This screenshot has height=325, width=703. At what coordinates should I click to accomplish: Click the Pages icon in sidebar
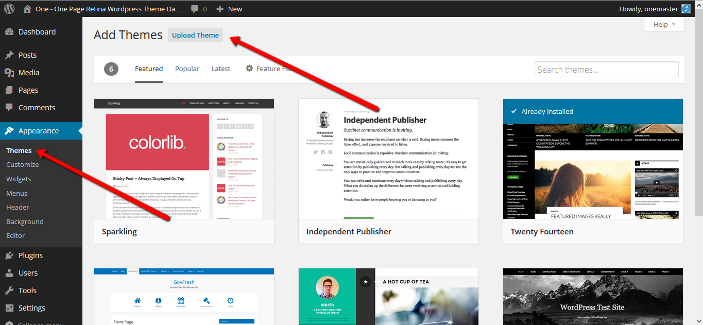[x=9, y=90]
